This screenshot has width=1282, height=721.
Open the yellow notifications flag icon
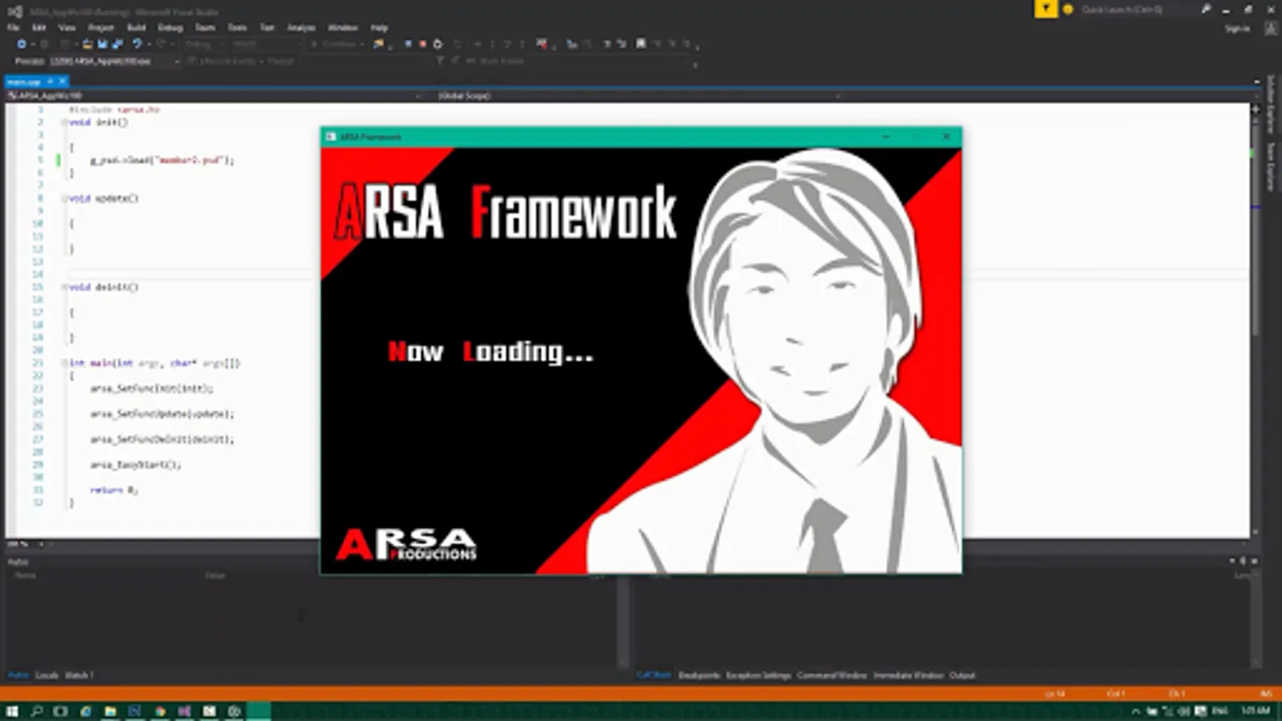[1046, 10]
